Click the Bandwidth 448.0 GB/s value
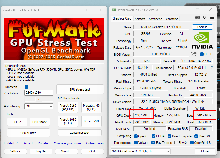Viewport: 220px width, 158px height. pos(198,95)
